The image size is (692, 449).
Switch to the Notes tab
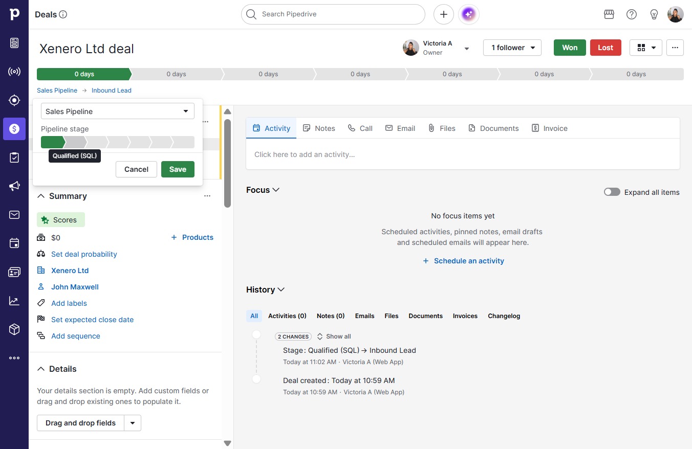(319, 128)
